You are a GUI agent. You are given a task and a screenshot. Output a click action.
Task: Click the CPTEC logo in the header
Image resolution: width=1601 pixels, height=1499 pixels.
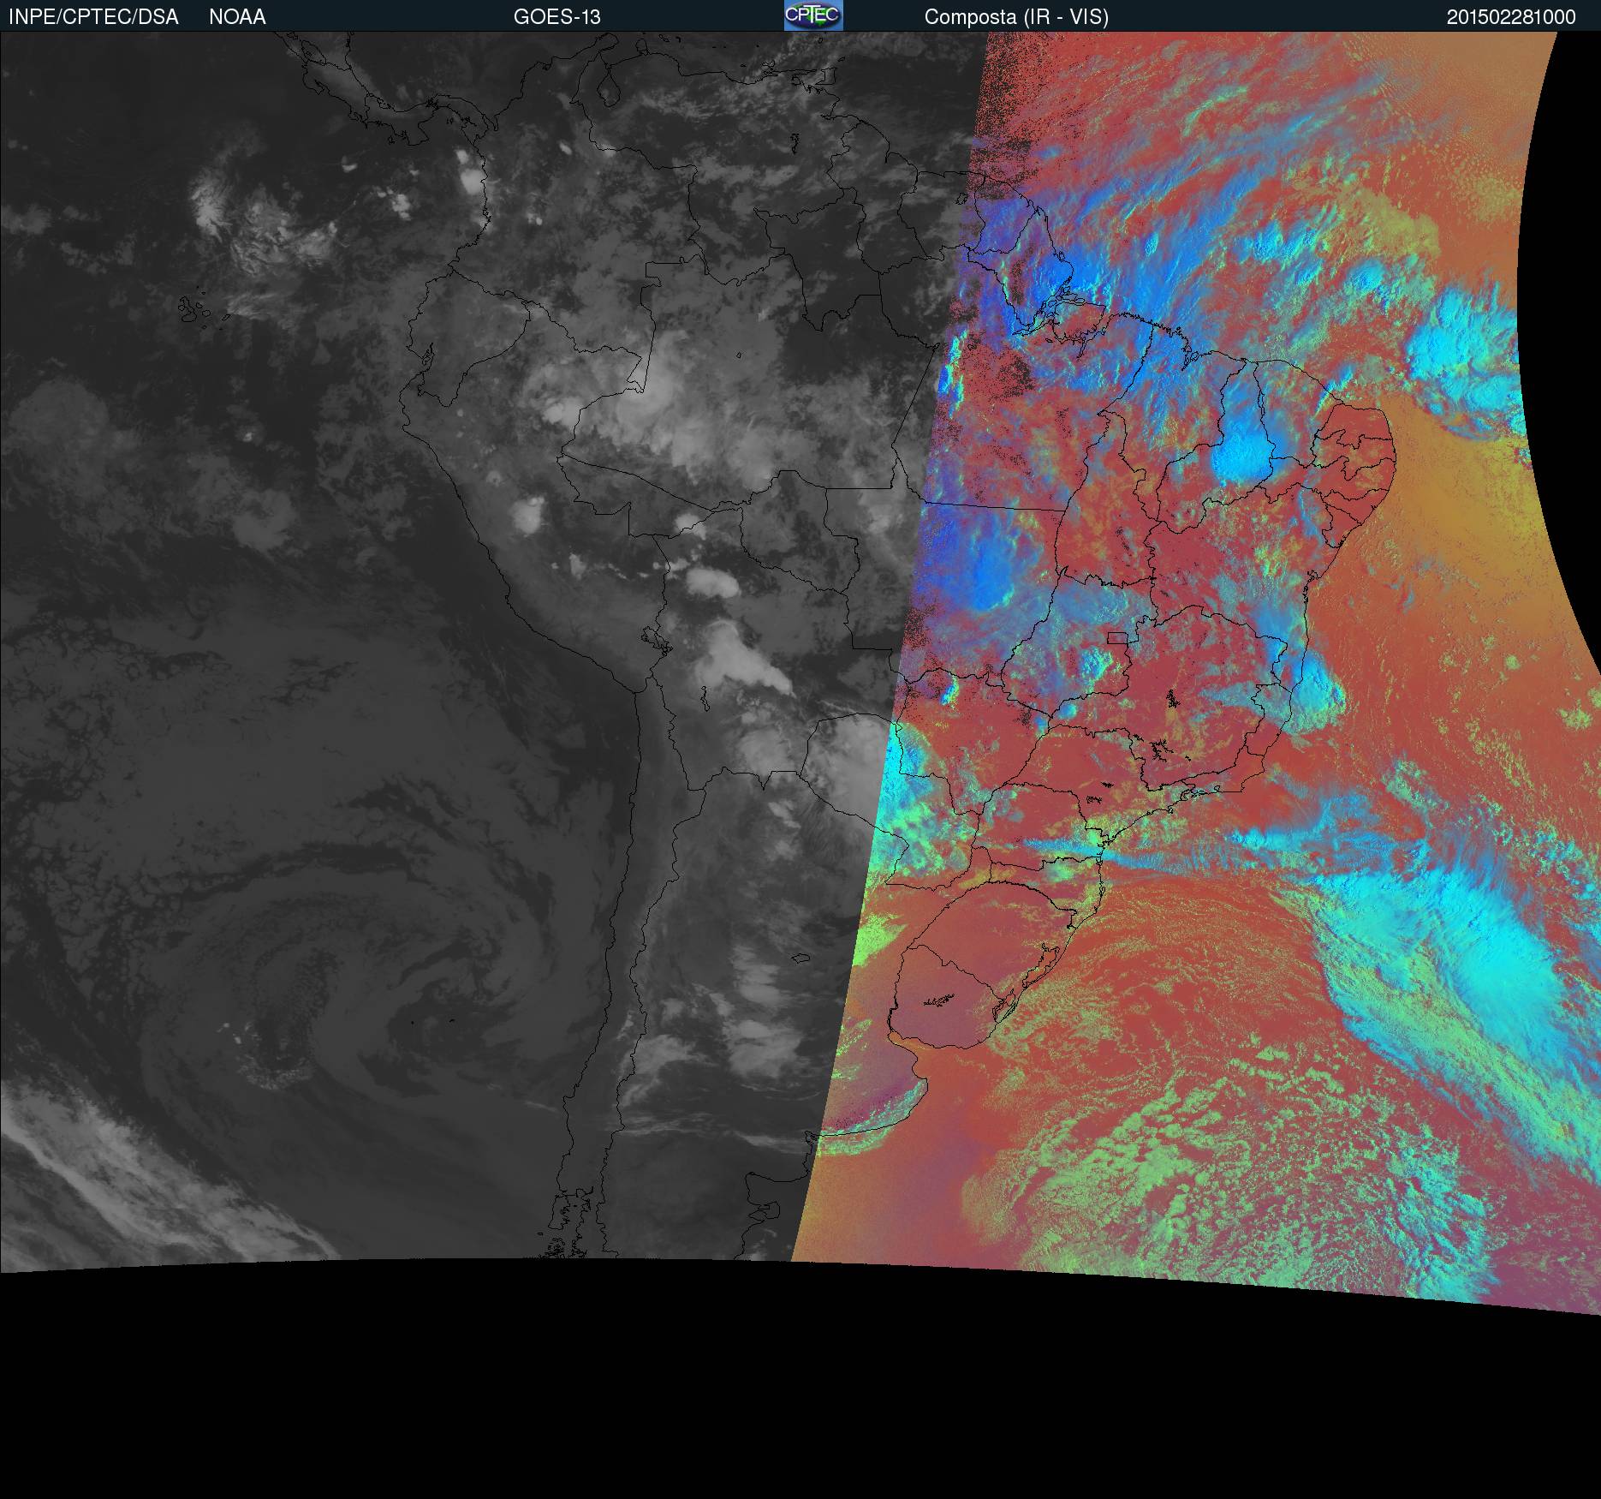point(813,15)
